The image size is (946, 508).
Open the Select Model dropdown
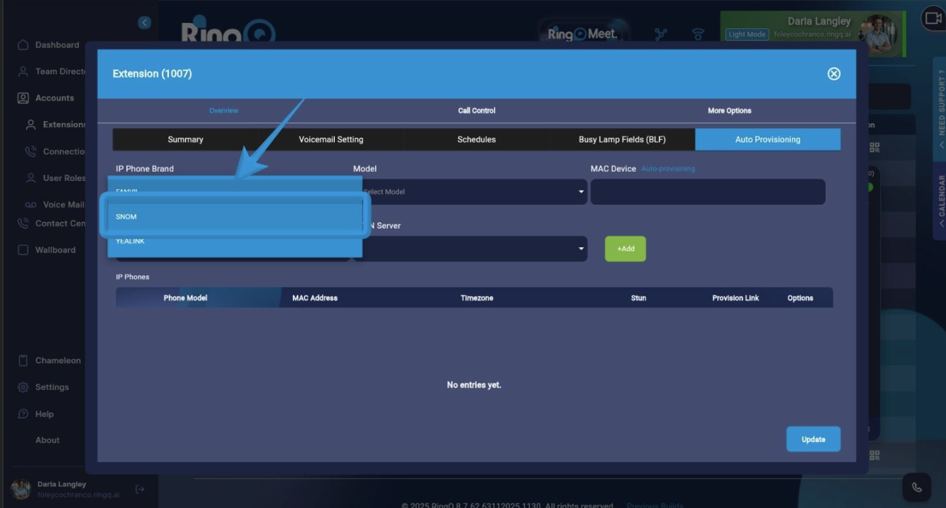coord(470,191)
